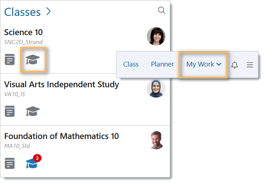The image size is (264, 183).
Task: Open Visual Arts graduation cap icon
Action: [33, 111]
